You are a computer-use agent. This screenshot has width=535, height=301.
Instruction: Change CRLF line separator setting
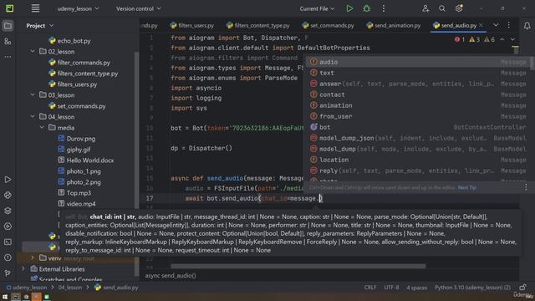click(369, 288)
